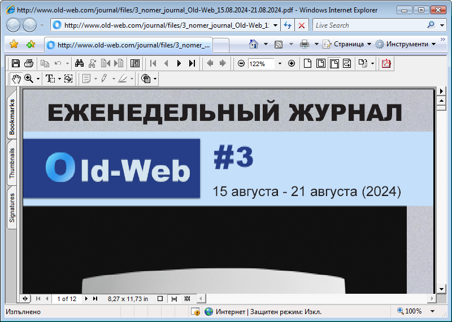452x322 pixels.
Task: Open the Thumbnails side tab
Action: (x=12, y=164)
